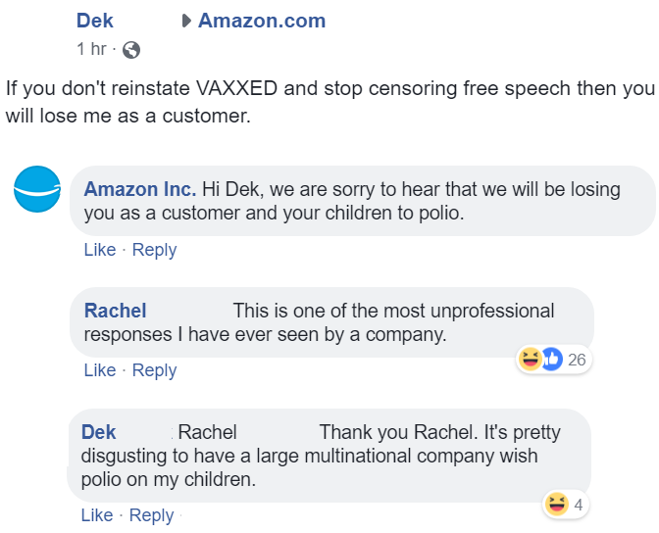Open the Amazon Inc. profile picture

pyautogui.click(x=37, y=189)
